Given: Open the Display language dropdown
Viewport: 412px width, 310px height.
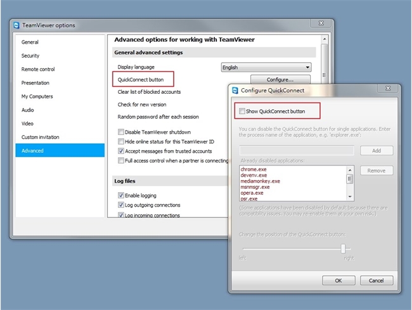Looking at the screenshot, I should tap(266, 67).
